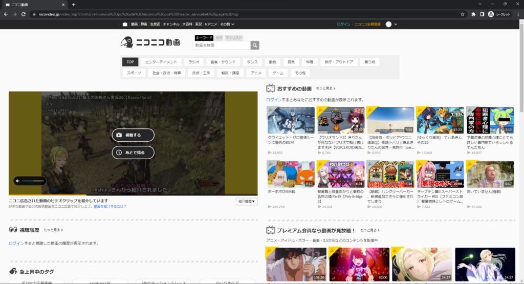The image size is (524, 284).
Task: Expand もっと見る next to プレミアム会員
Action: [x=369, y=230]
